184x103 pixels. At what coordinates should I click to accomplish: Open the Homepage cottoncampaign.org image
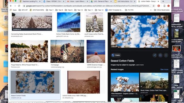point(67,51)
